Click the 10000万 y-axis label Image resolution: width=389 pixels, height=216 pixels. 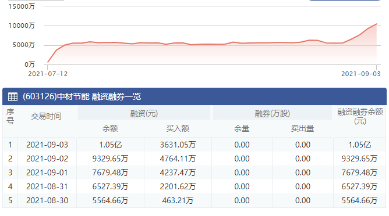point(22,26)
